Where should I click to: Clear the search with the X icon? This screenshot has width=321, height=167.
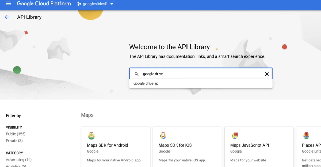[267, 74]
